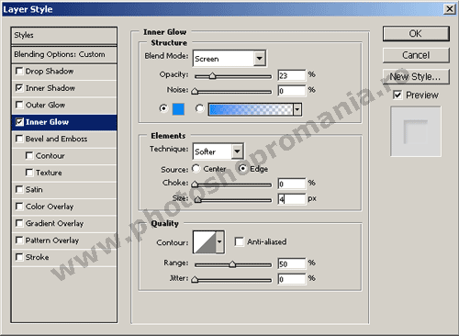Select the gradient radio button
This screenshot has width=459, height=336.
point(199,108)
